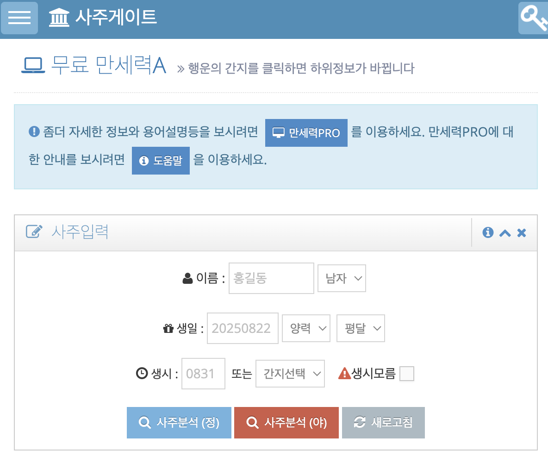Open the info icon on the 사주입력 panel
548x463 pixels.
pyautogui.click(x=487, y=233)
